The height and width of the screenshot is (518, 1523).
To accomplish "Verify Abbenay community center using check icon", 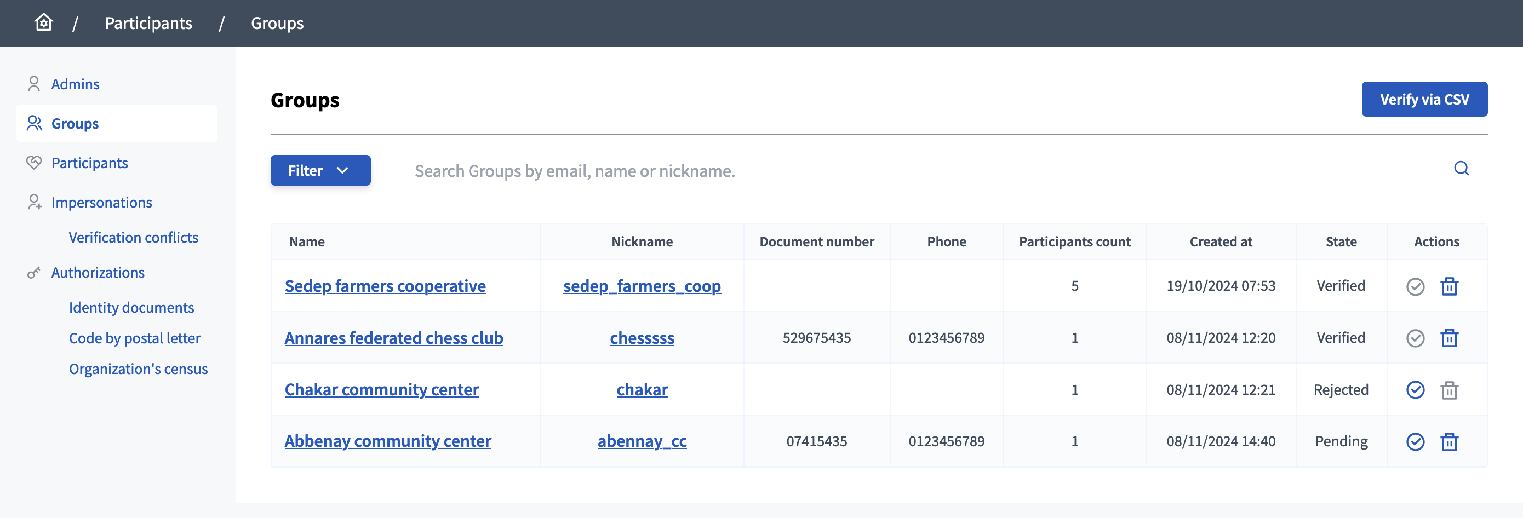I will [x=1416, y=441].
